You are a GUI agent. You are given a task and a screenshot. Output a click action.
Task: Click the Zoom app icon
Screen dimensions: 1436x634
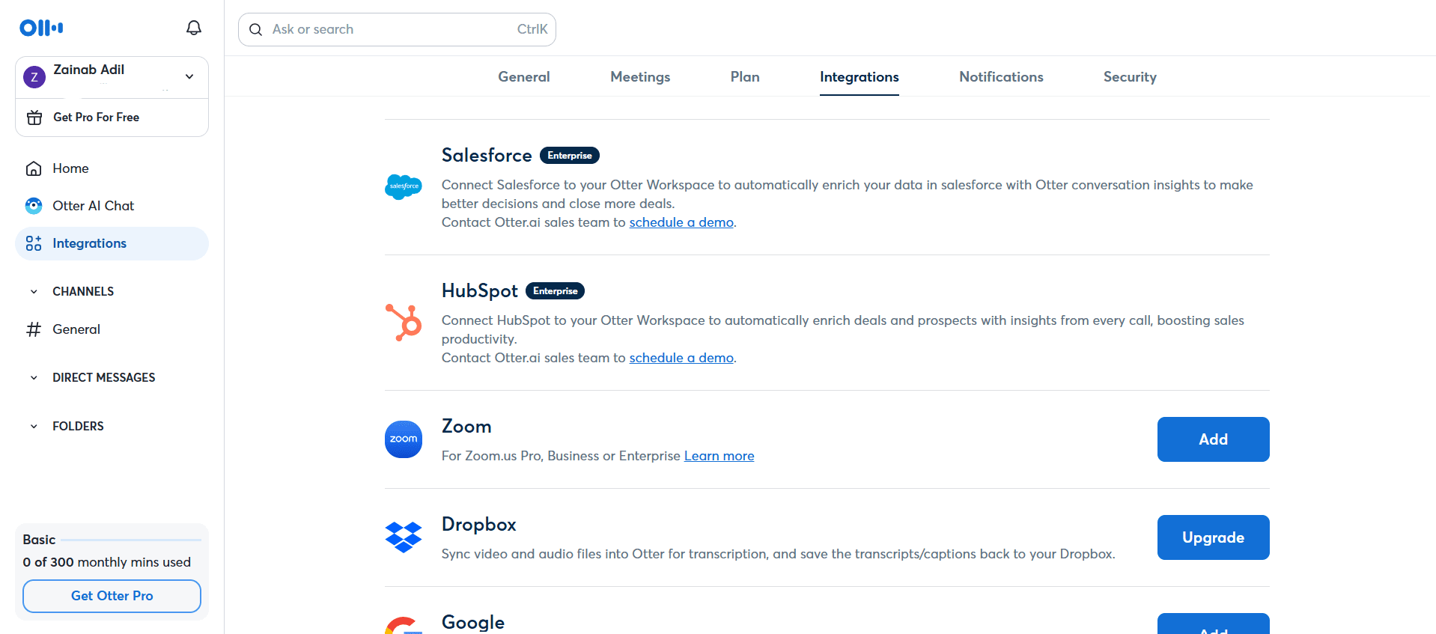click(x=404, y=439)
